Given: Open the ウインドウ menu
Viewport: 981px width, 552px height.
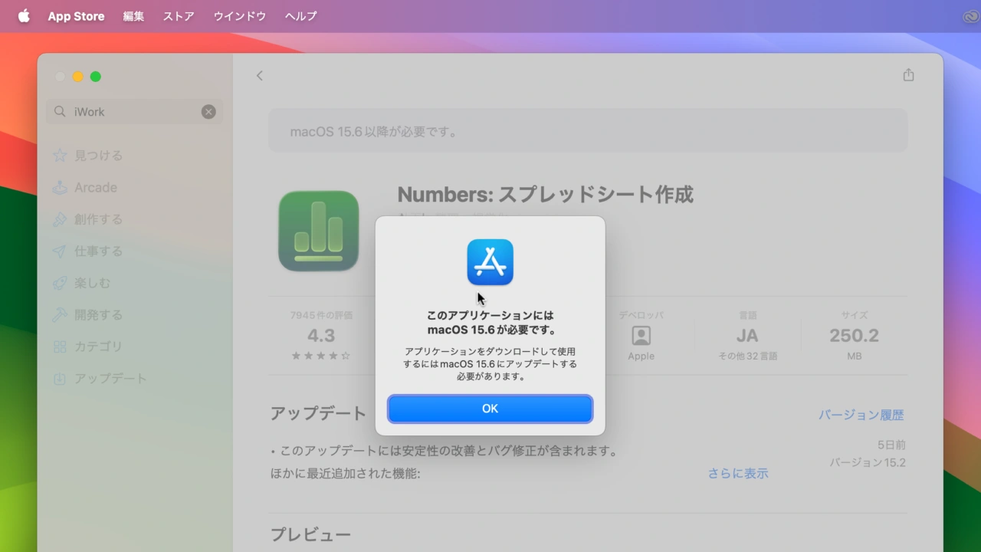Looking at the screenshot, I should click(239, 15).
